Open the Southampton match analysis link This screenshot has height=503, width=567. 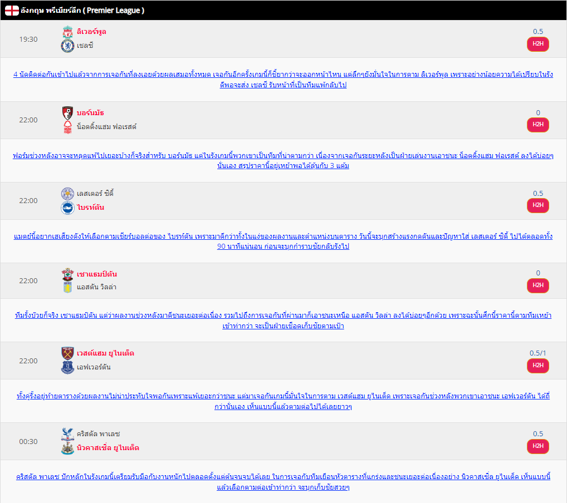click(x=283, y=320)
